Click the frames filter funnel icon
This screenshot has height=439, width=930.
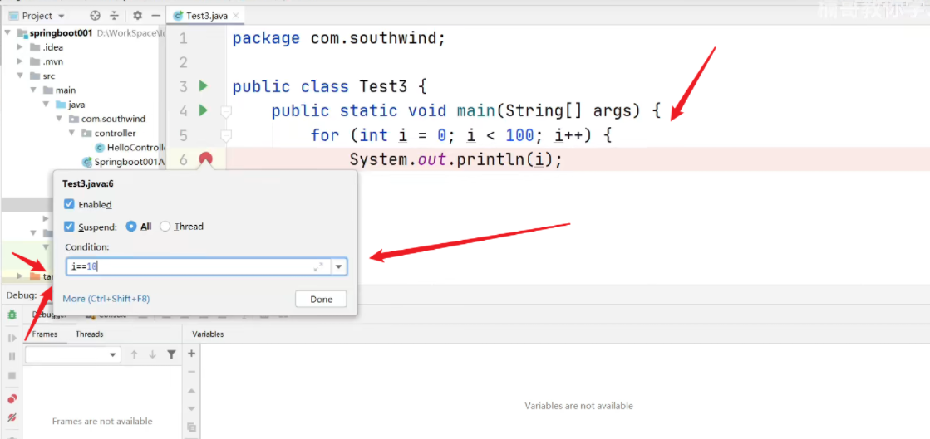tap(171, 354)
